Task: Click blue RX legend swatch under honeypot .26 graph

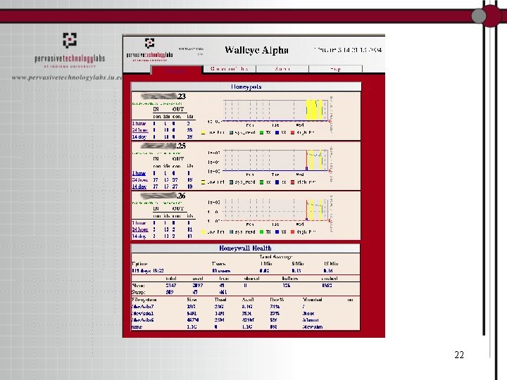Action: [x=277, y=232]
